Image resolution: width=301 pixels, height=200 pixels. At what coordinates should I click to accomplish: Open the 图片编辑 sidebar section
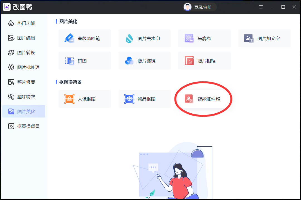click(24, 38)
